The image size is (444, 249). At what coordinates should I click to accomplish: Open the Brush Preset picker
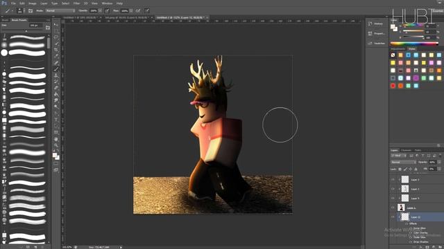tap(21, 11)
